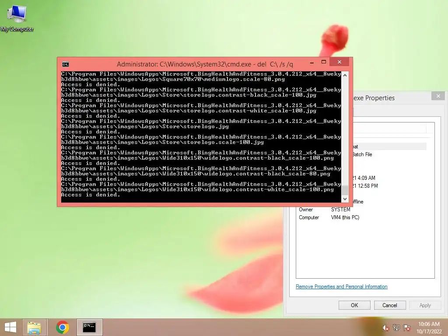Image resolution: width=448 pixels, height=336 pixels.
Task: Open the Windows Start button
Action: tap(10, 327)
